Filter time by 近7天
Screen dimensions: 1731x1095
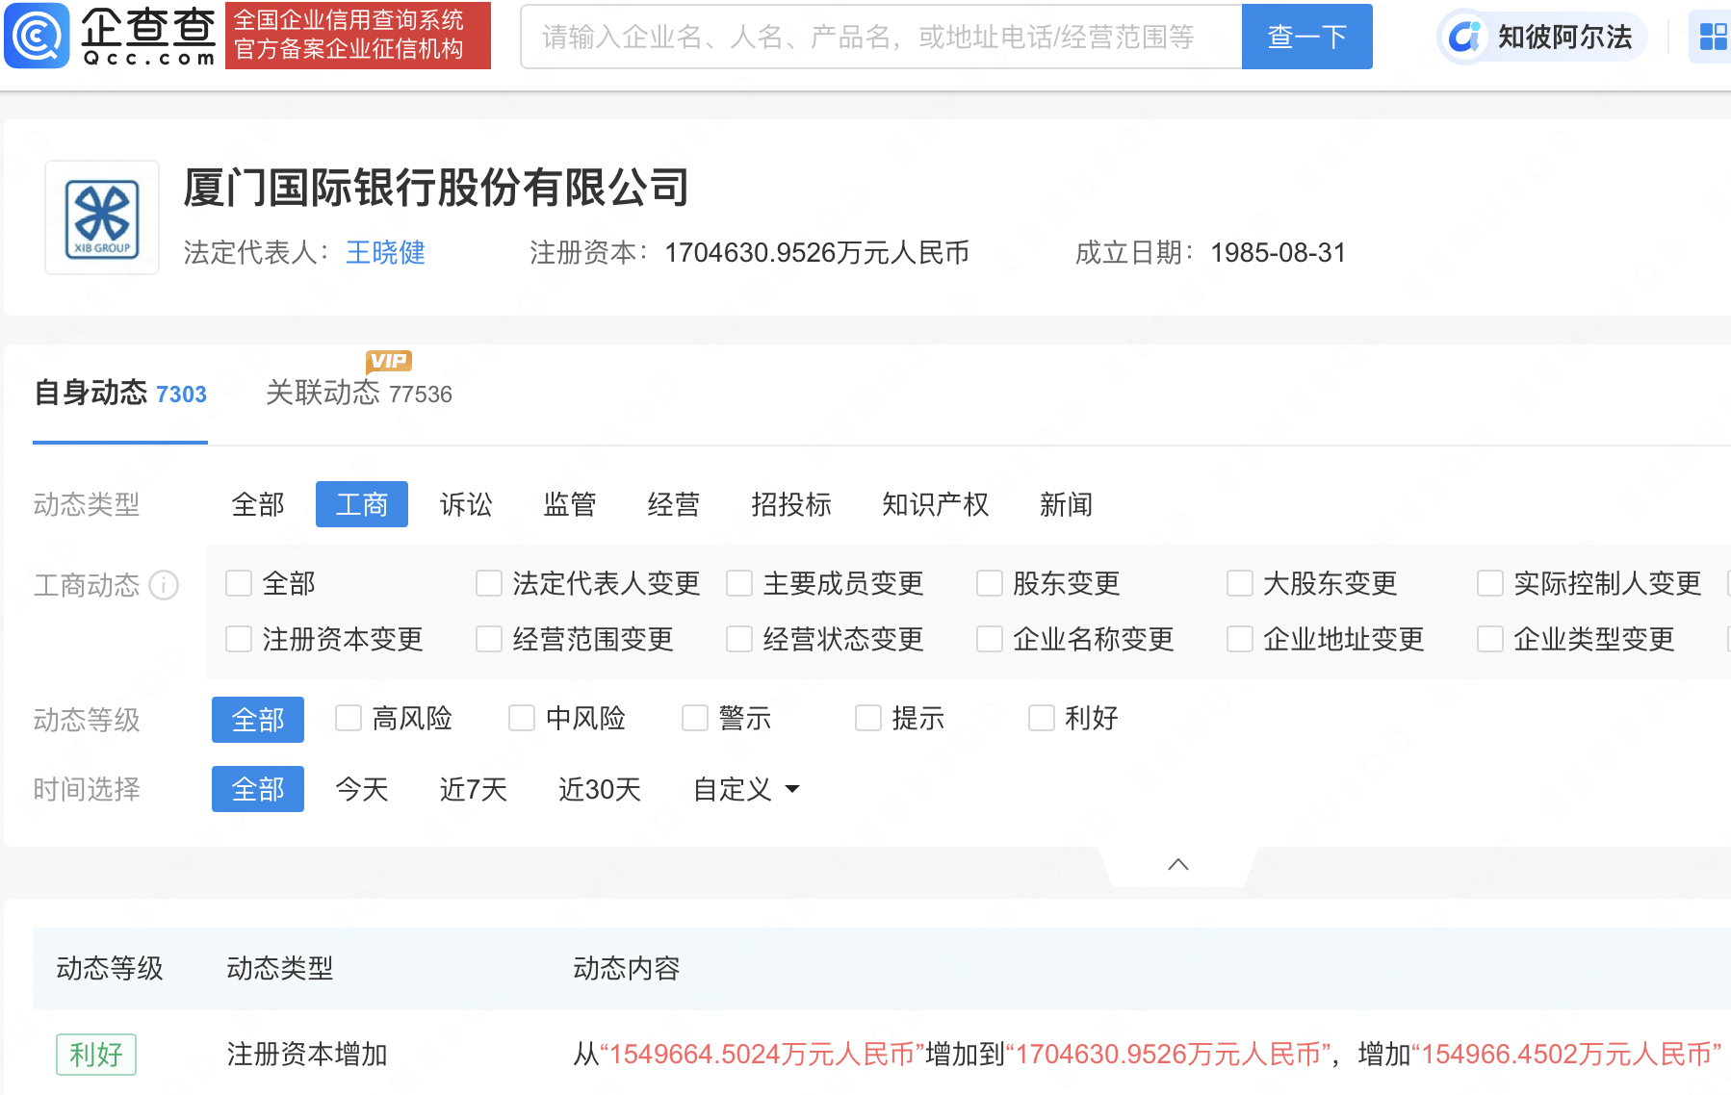point(474,789)
